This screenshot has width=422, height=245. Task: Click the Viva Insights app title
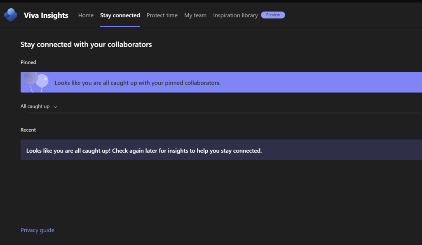click(x=46, y=15)
